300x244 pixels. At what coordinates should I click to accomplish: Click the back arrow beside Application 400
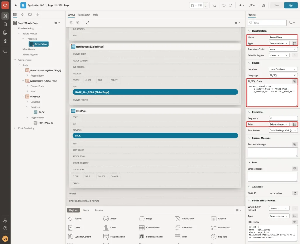(x=16, y=5)
